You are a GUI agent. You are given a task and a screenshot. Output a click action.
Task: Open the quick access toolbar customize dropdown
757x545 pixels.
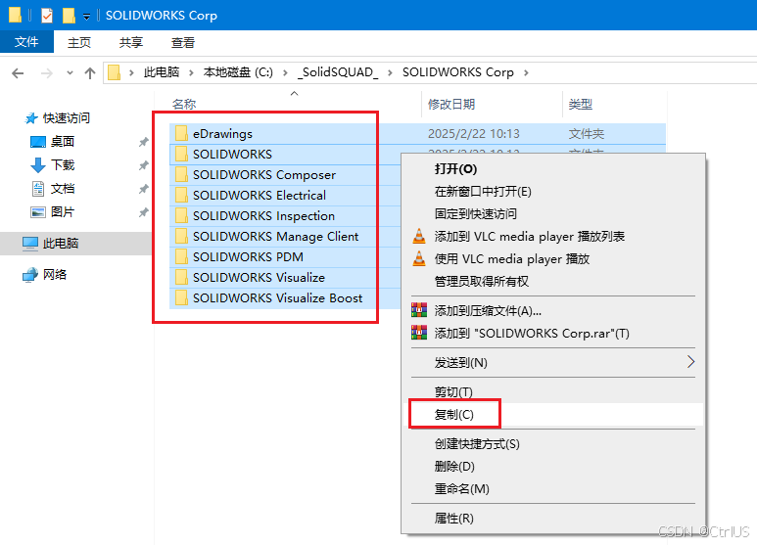pos(86,17)
